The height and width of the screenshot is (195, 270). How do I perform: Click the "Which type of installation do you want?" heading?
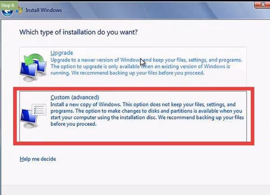click(78, 32)
